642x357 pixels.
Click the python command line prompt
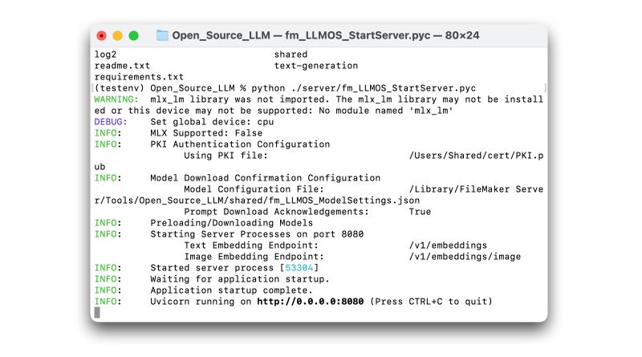click(x=285, y=88)
